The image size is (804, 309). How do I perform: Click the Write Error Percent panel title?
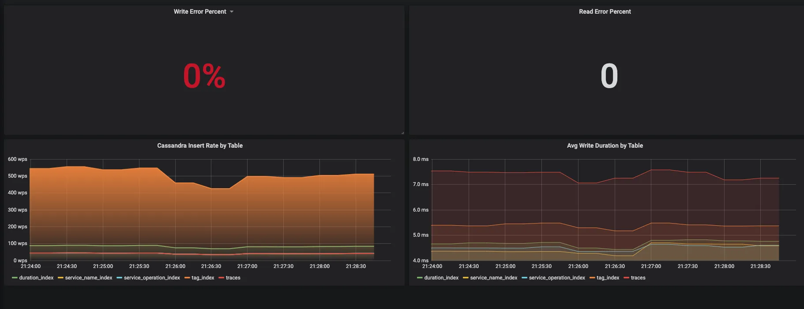[x=200, y=11]
